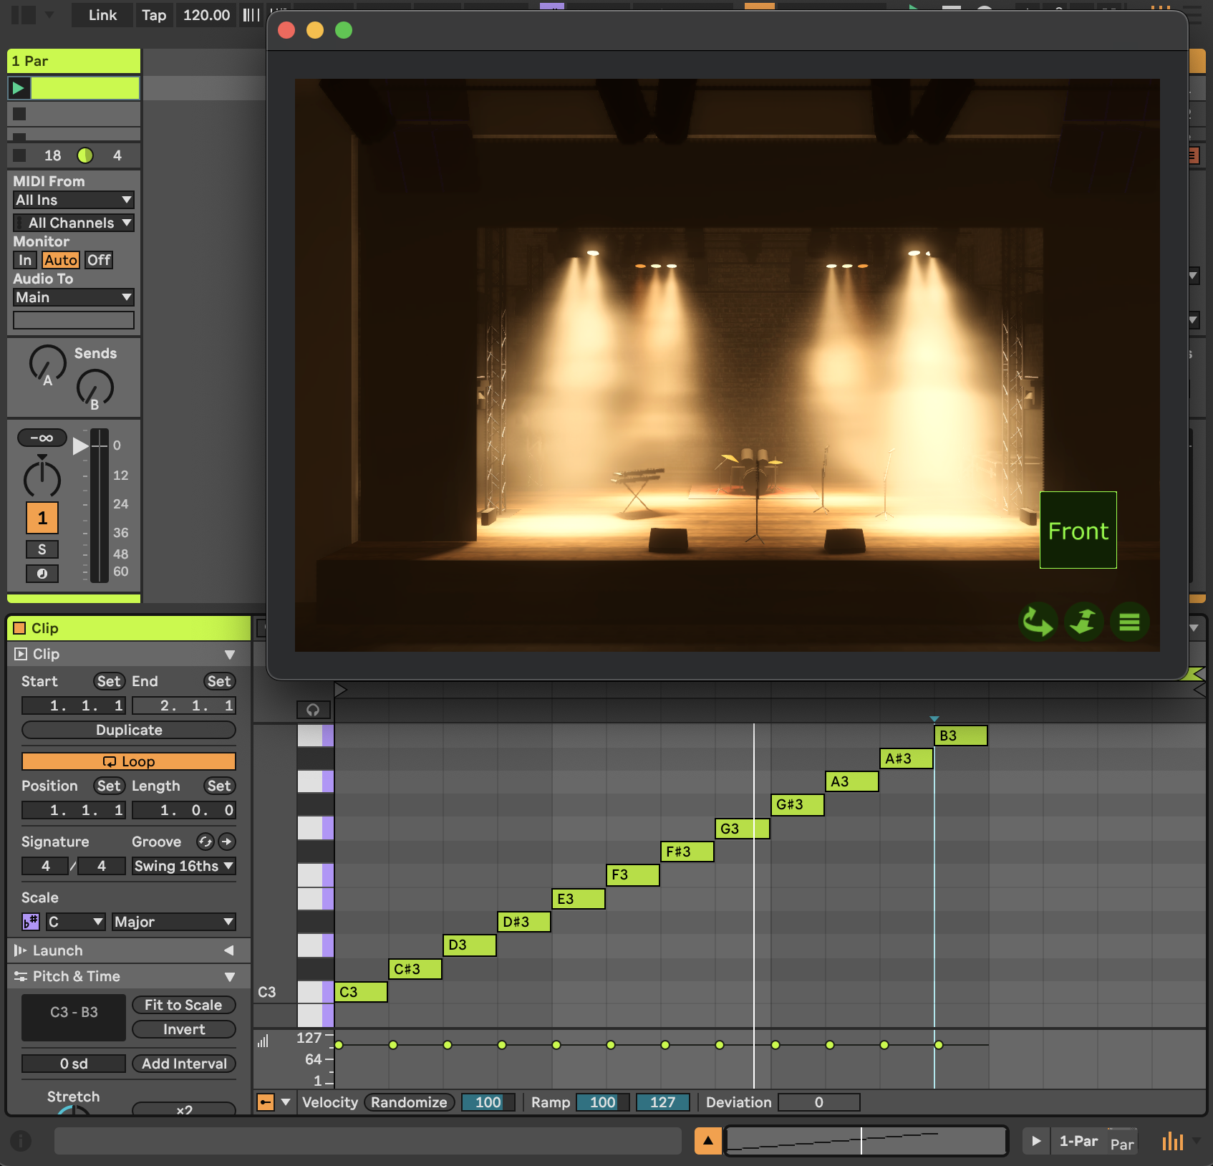Solo the track with S button
The image size is (1213, 1166).
(x=42, y=549)
